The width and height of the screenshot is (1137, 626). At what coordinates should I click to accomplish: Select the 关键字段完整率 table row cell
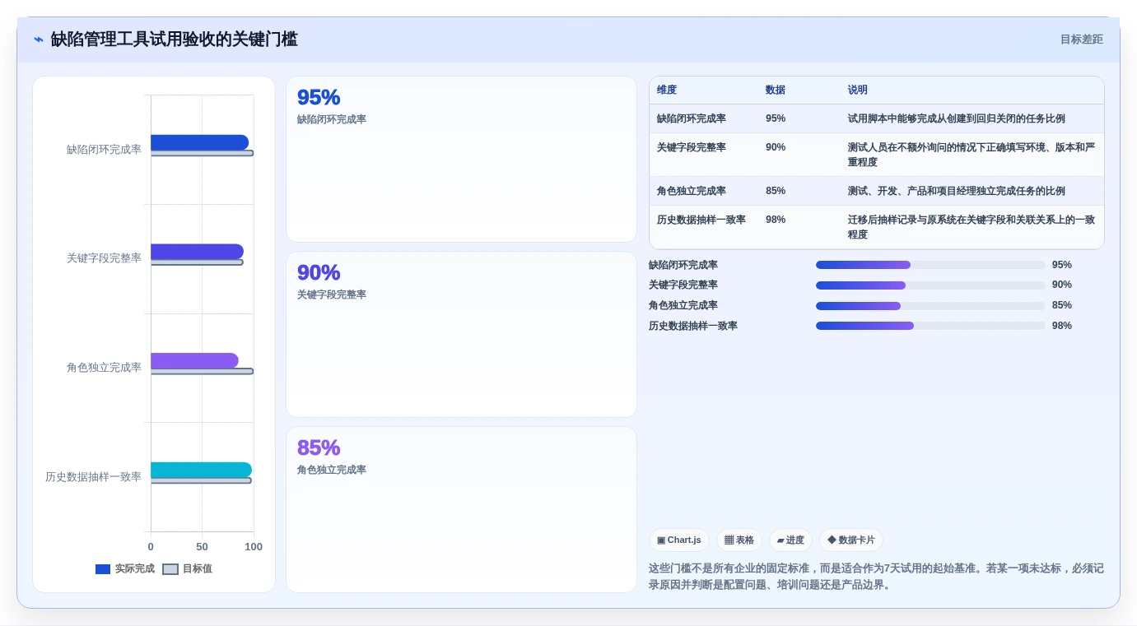[692, 147]
